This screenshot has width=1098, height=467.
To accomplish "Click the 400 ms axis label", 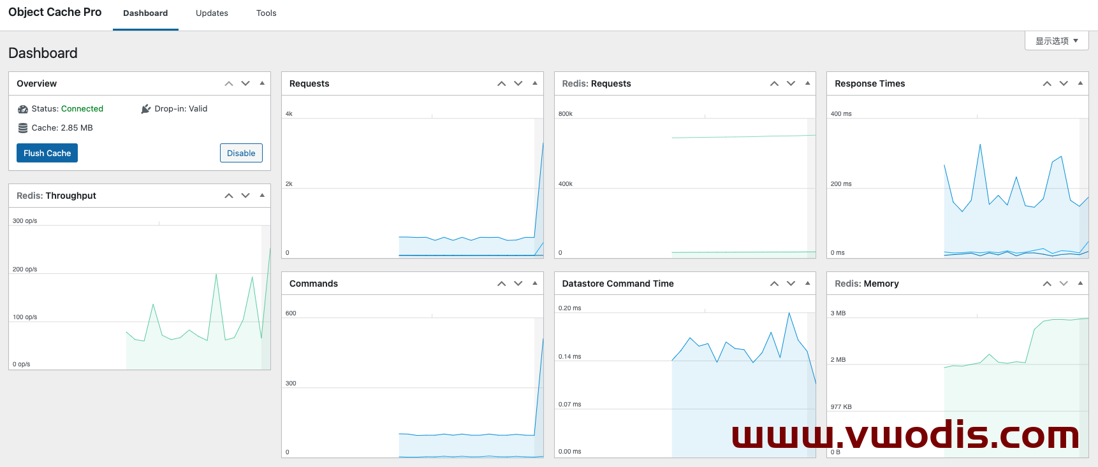I will point(841,114).
